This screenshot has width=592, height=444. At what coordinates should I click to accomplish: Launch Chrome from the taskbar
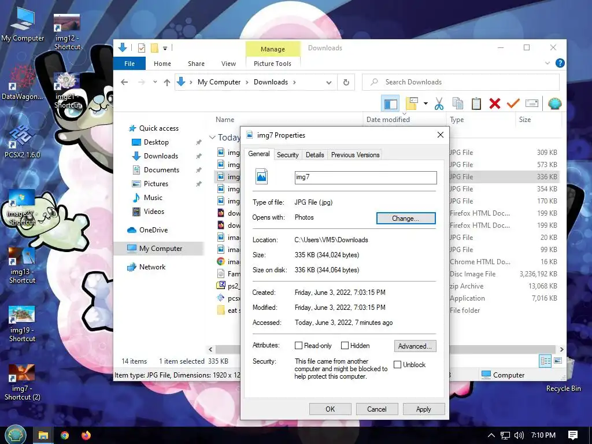(65, 435)
